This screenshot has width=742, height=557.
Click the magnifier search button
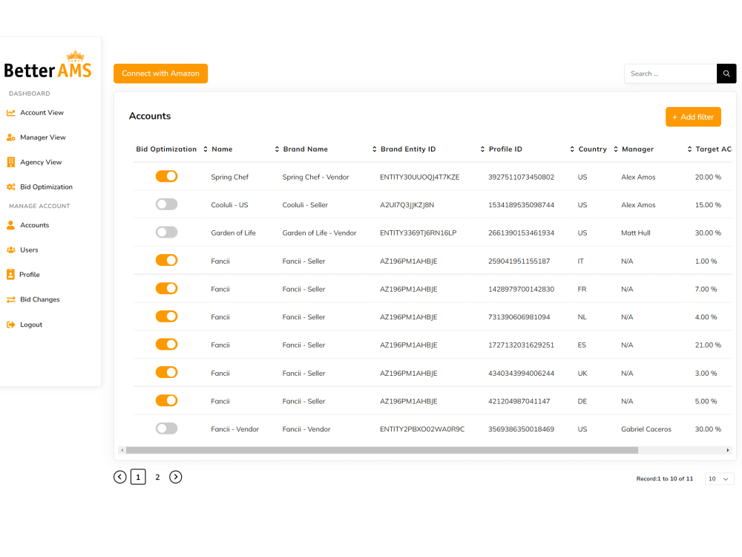coord(726,74)
